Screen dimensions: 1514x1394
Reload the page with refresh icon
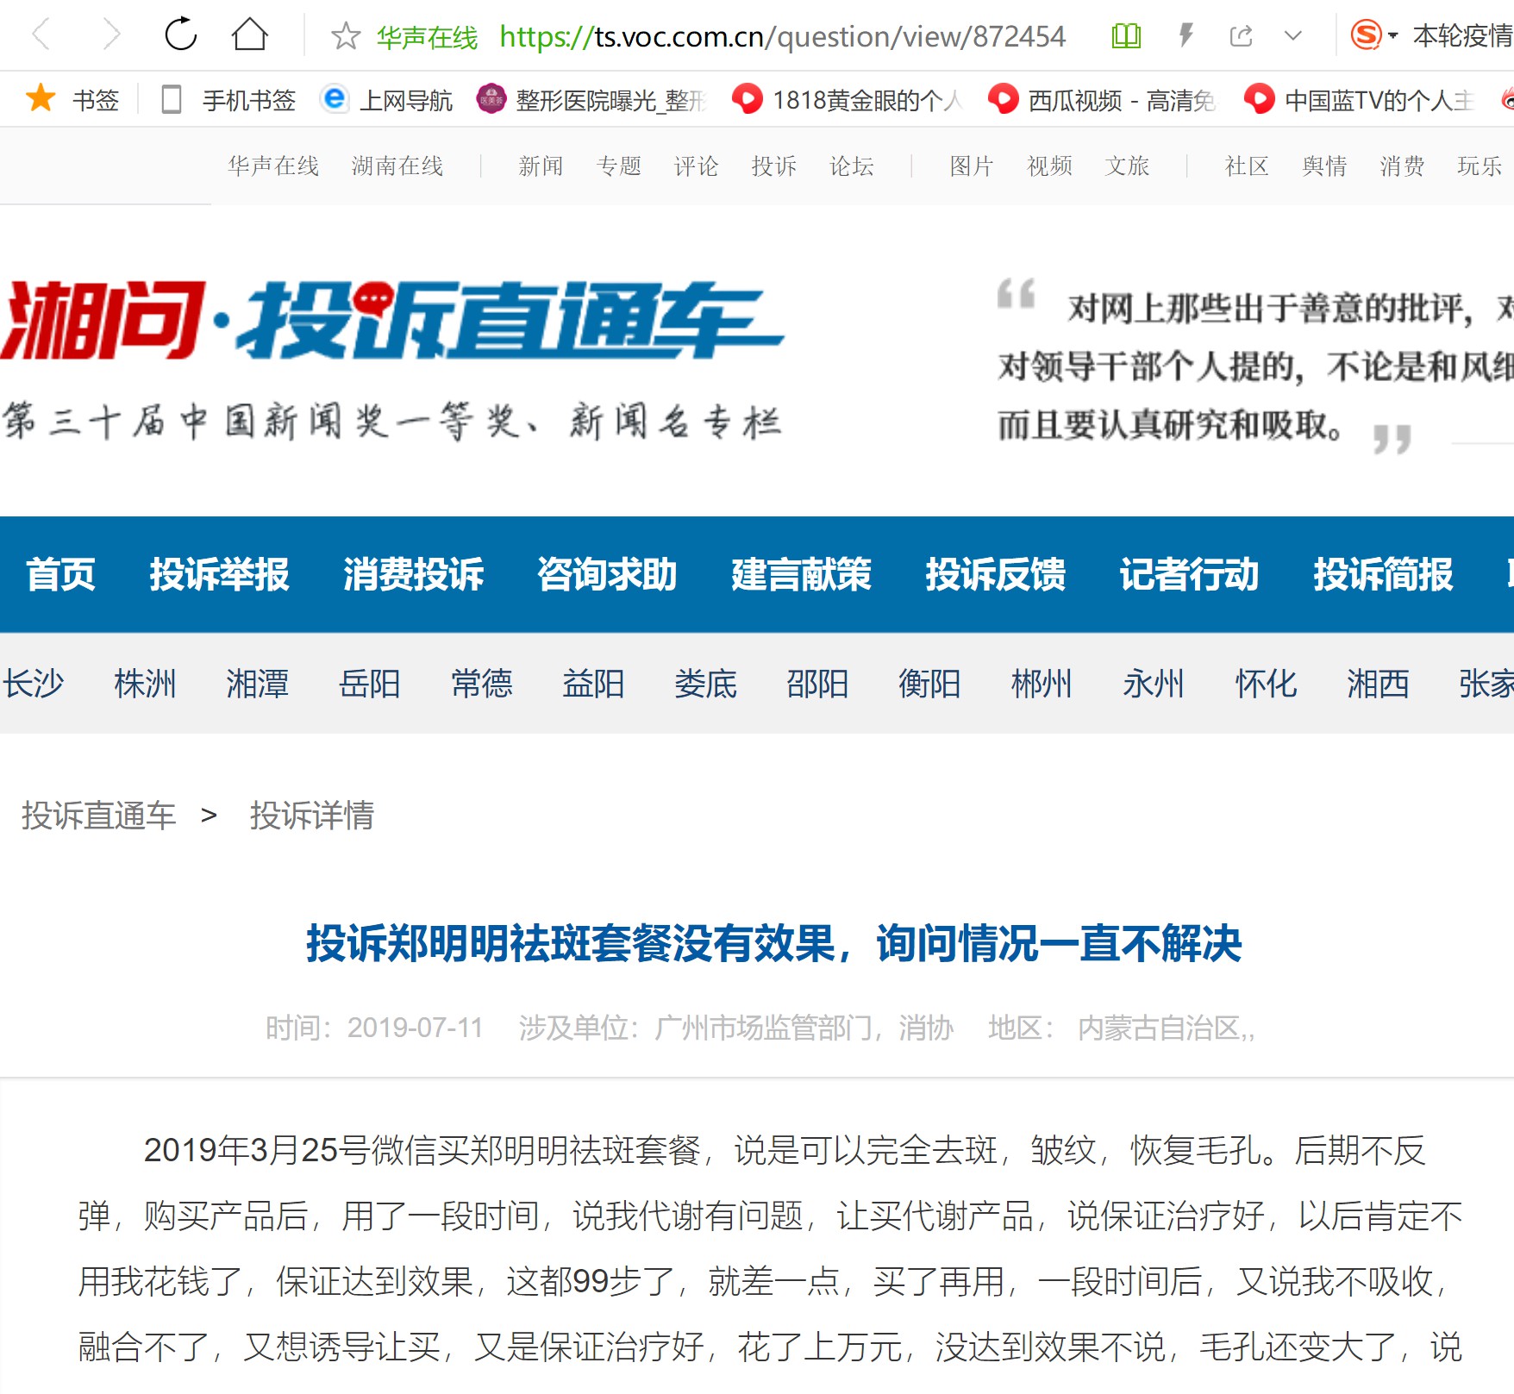point(181,35)
